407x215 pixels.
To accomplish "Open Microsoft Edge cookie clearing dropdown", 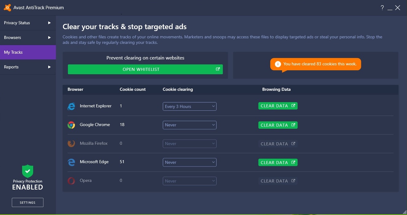I will click(x=190, y=162).
